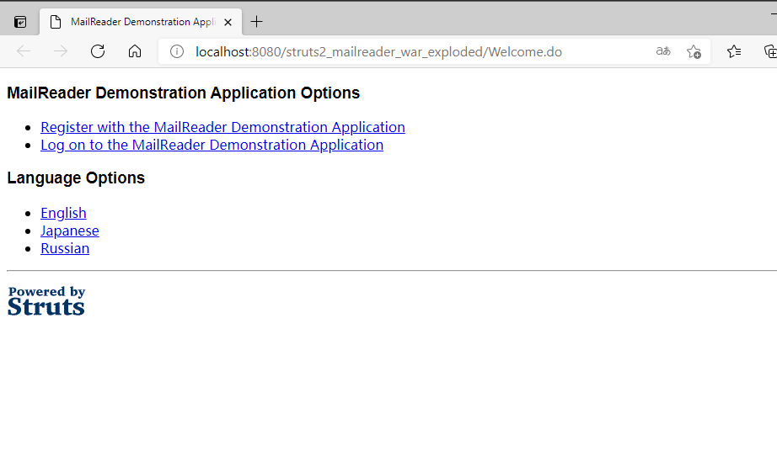View site information icon
The height and width of the screenshot is (456, 777).
click(177, 51)
